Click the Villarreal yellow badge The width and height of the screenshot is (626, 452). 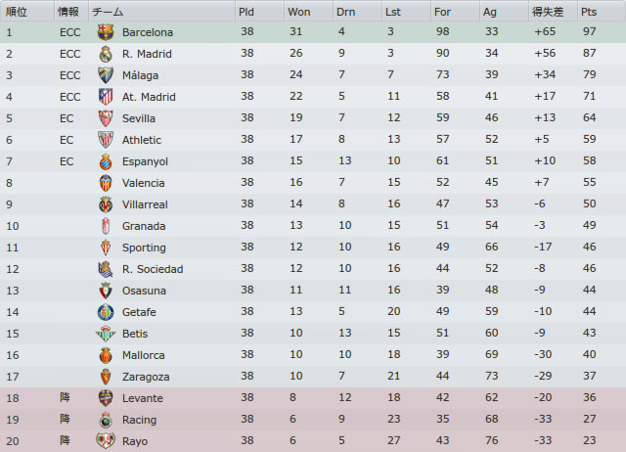pos(106,204)
